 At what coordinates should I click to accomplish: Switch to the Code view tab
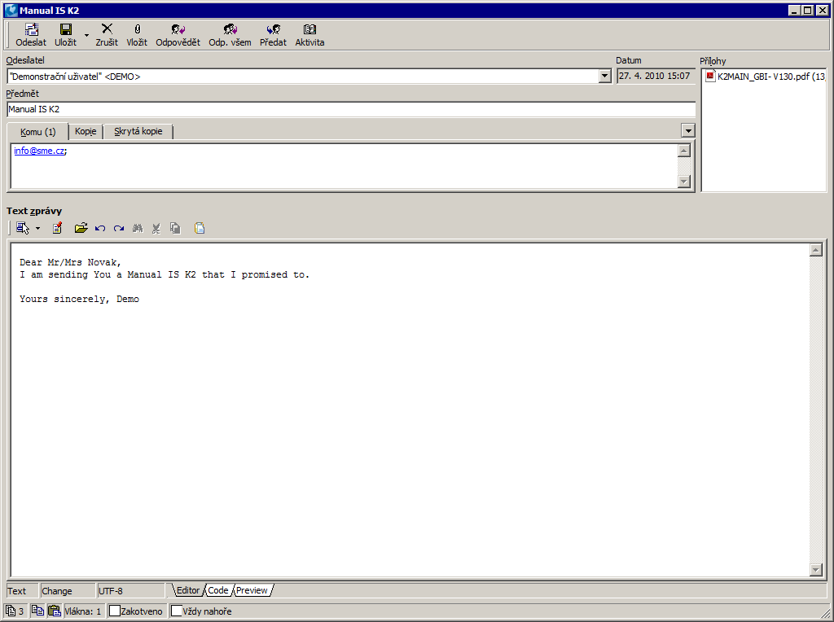(217, 590)
